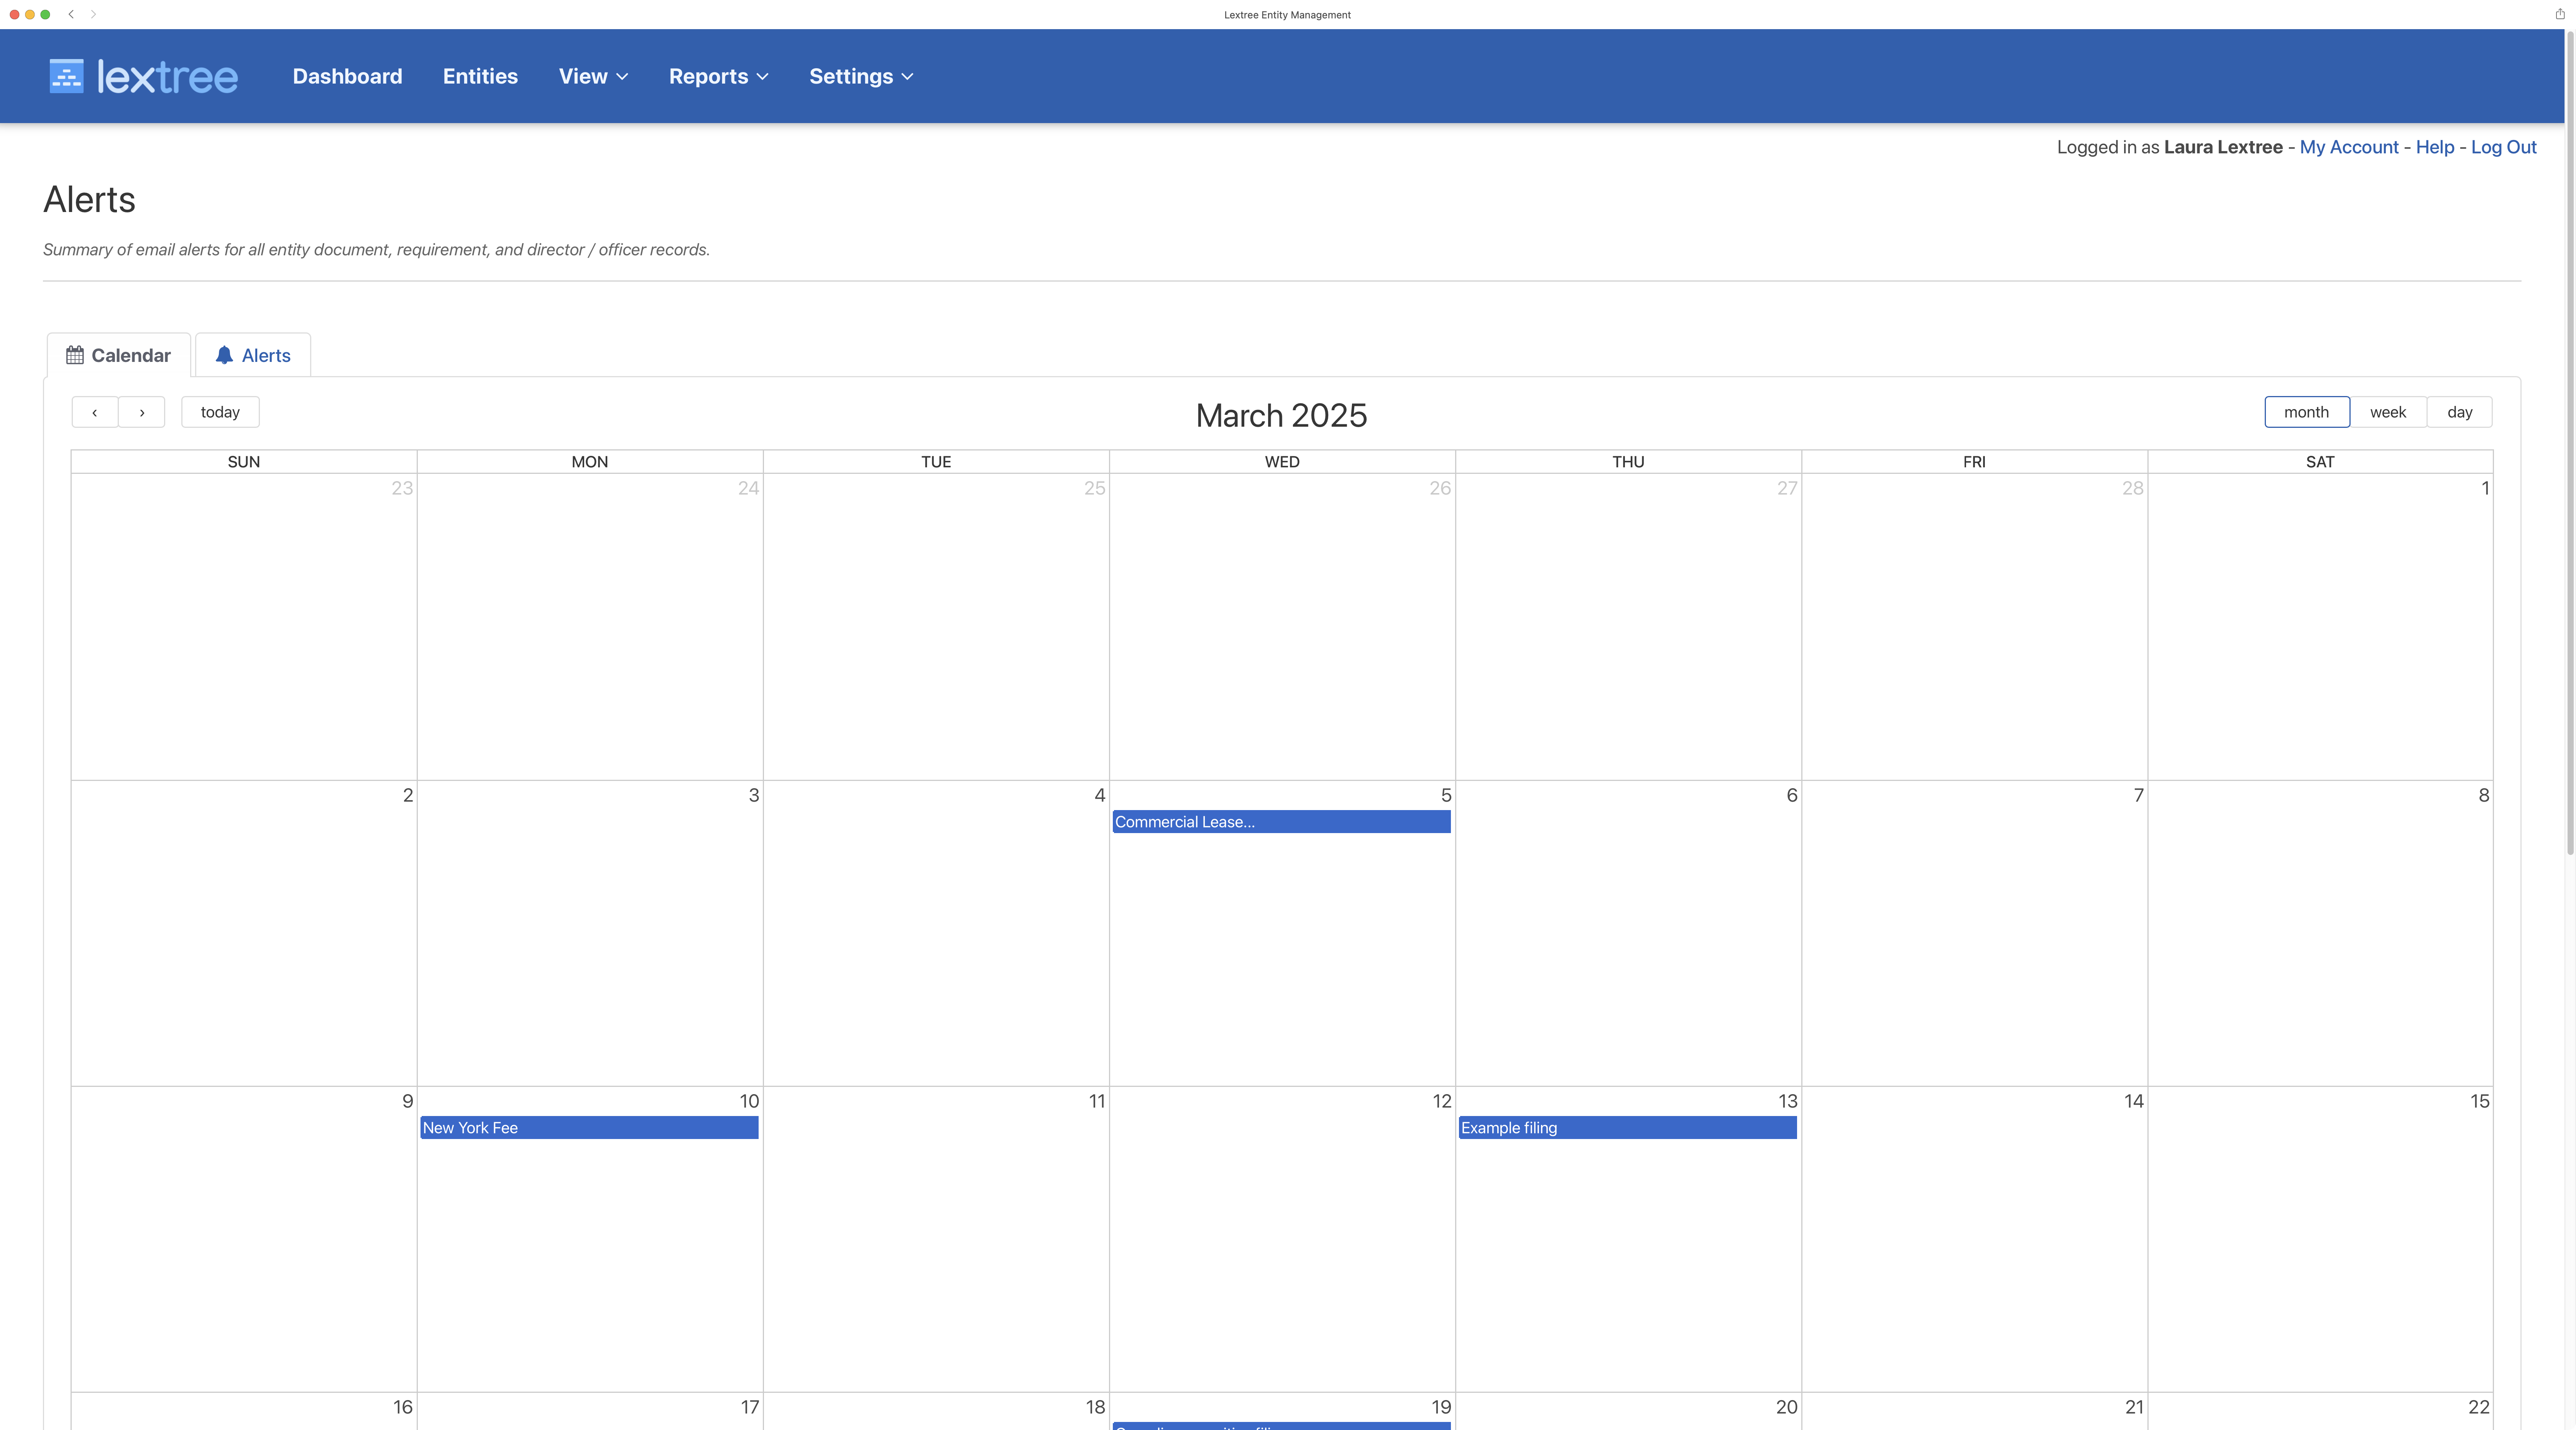2576x1430 pixels.
Task: Go to previous month with left arrow
Action: [x=95, y=412]
